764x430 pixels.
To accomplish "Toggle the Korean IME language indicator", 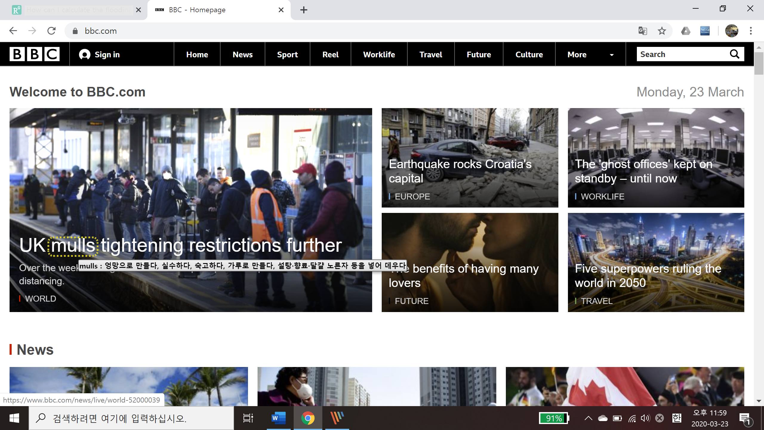I will click(677, 418).
